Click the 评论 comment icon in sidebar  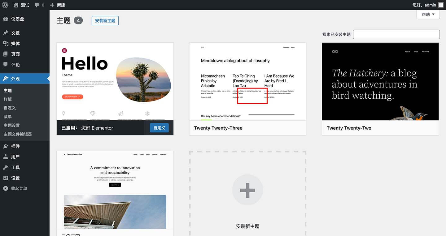click(x=6, y=65)
